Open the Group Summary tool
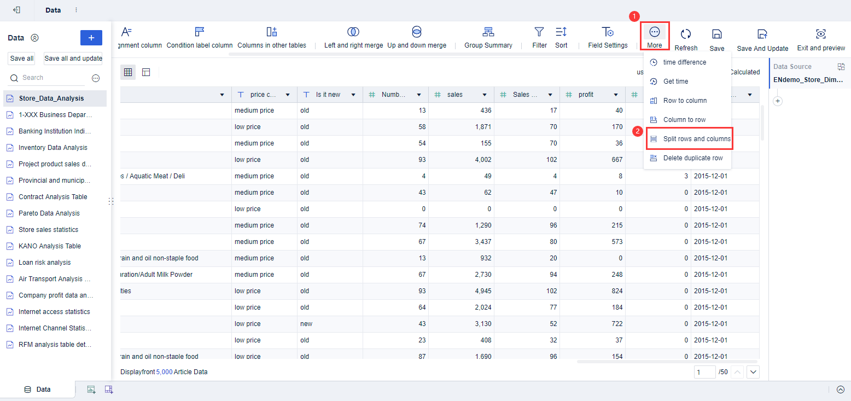The image size is (851, 401). [x=488, y=32]
